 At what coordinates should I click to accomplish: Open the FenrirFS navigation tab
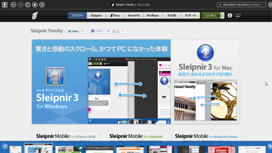[x=134, y=15]
